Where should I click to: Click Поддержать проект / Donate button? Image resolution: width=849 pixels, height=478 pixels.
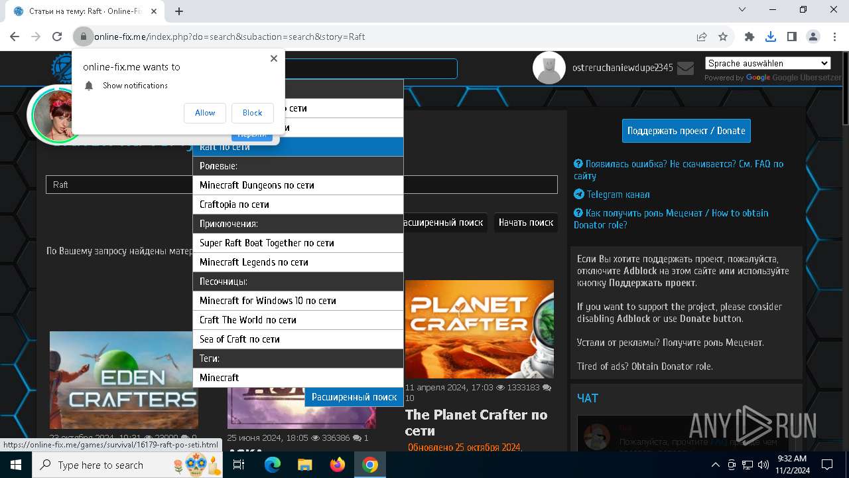[686, 131]
